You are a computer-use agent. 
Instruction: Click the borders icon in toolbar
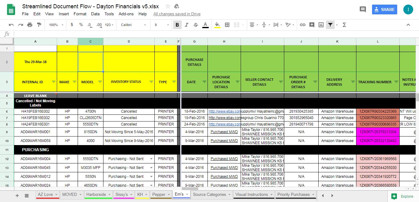tap(227, 25)
